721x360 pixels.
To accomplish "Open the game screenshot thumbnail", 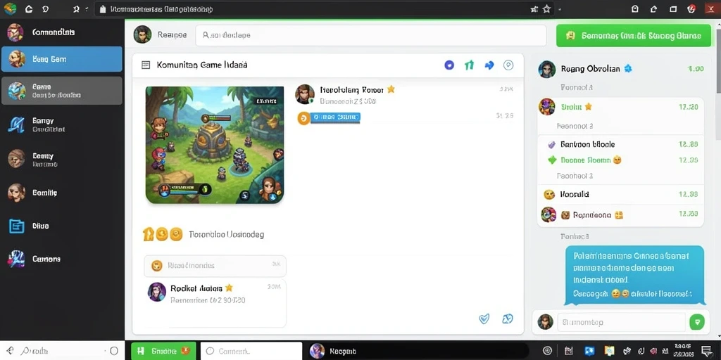I will pyautogui.click(x=215, y=145).
